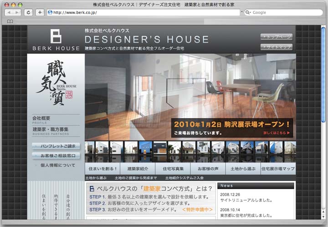Open the bookmarks book icon
The width and height of the screenshot is (328, 227).
pos(10,21)
